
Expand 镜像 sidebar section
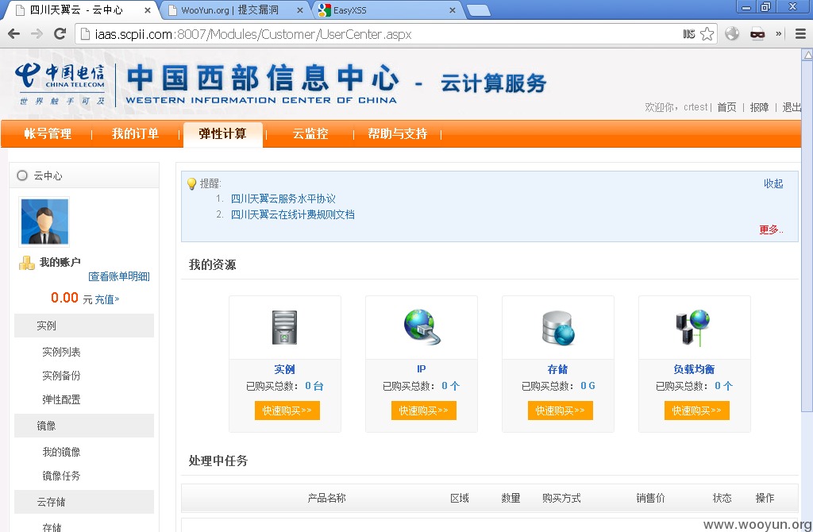[x=84, y=426]
